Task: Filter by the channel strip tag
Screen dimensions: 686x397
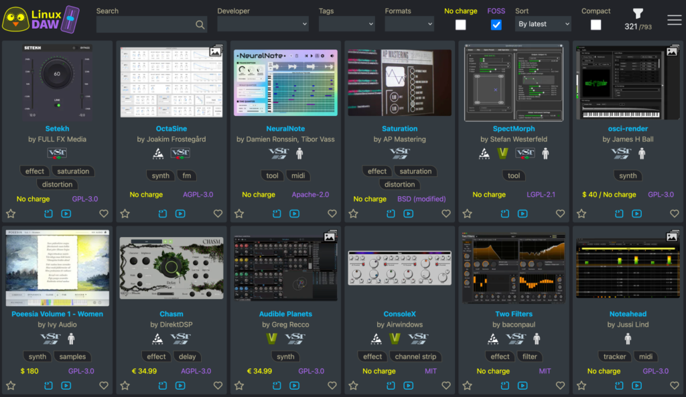Action: (x=414, y=357)
